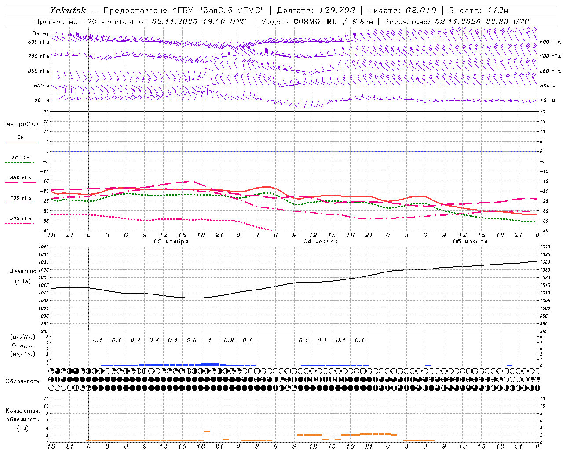Click the Td 2м dew point legend entry

tap(21, 157)
